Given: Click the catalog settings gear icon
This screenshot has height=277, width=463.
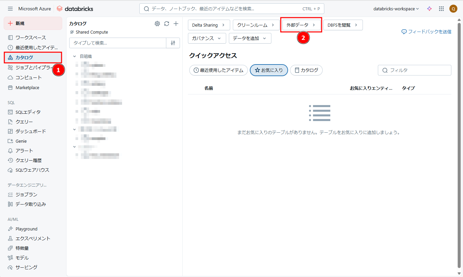Looking at the screenshot, I should tap(157, 24).
